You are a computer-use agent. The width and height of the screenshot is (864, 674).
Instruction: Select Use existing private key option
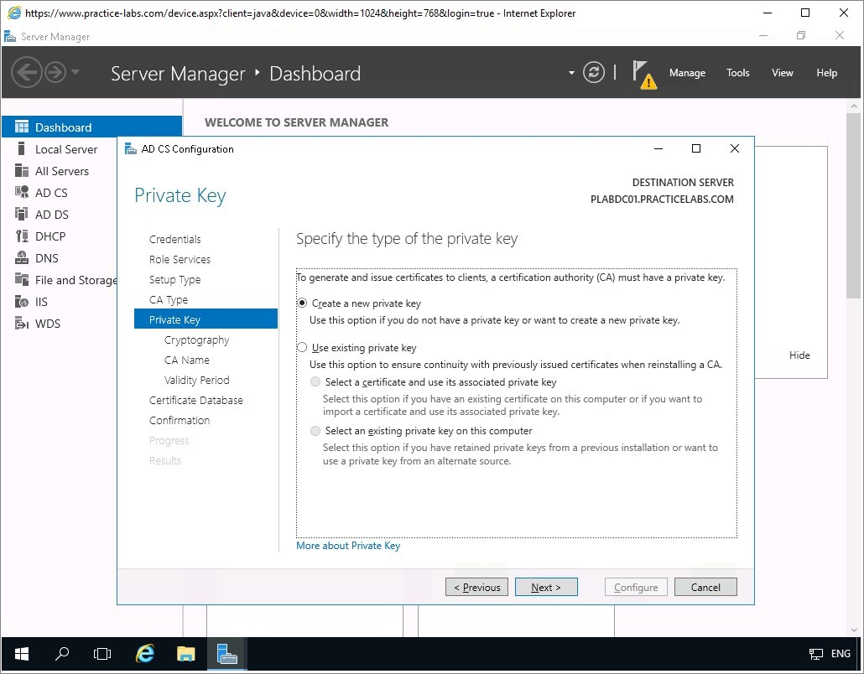click(x=303, y=347)
